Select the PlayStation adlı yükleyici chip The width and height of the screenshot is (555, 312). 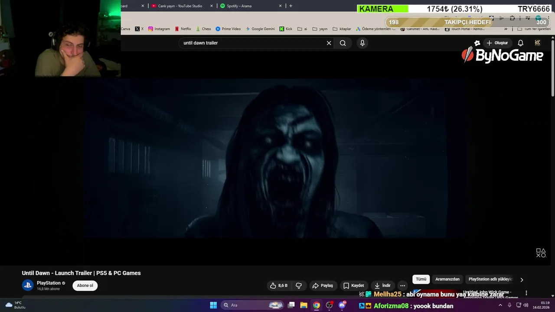pyautogui.click(x=490, y=279)
